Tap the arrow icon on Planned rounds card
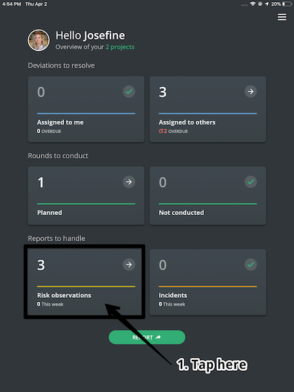 click(129, 182)
